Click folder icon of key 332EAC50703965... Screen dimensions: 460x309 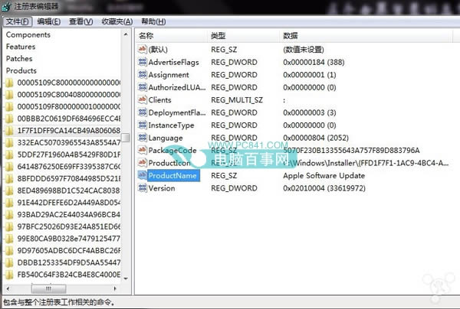click(9, 143)
